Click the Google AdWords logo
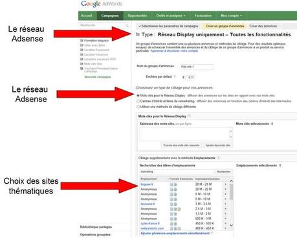The width and height of the screenshot is (297, 238). (x=102, y=4)
